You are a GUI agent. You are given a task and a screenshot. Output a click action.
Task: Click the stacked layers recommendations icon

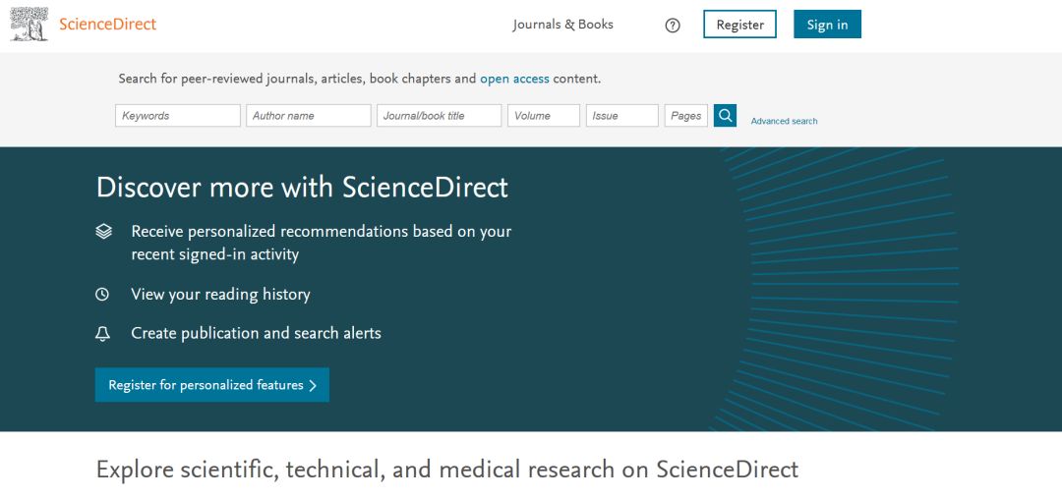[x=103, y=232]
